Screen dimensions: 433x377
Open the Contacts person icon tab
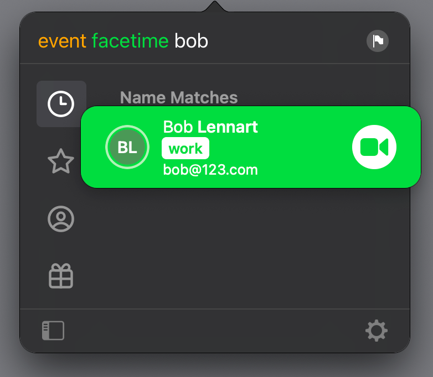pyautogui.click(x=61, y=219)
